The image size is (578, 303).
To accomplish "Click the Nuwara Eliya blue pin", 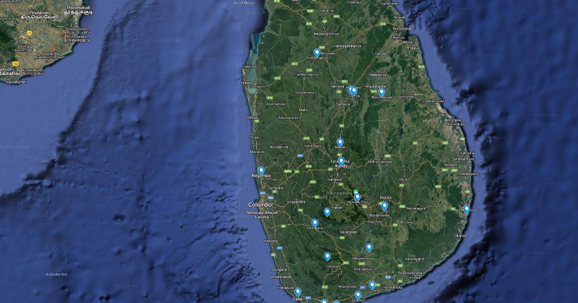I will [357, 197].
